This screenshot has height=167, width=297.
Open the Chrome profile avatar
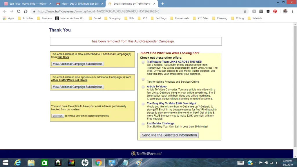click(x=285, y=11)
